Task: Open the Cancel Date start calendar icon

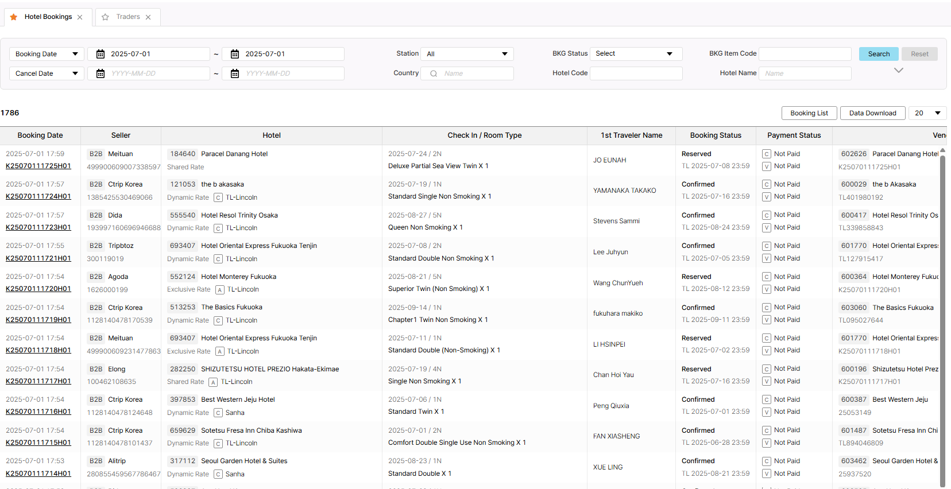Action: click(100, 73)
